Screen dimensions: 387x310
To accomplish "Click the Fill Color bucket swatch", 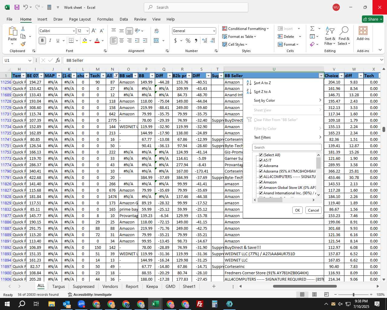I will pos(85,40).
